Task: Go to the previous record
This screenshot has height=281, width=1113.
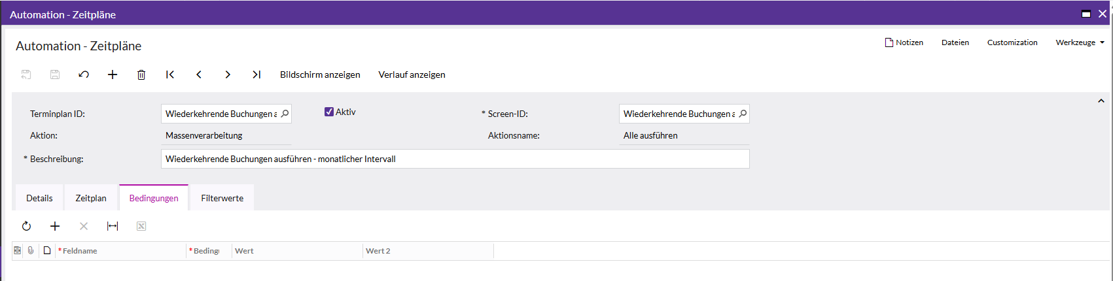Action: (199, 74)
